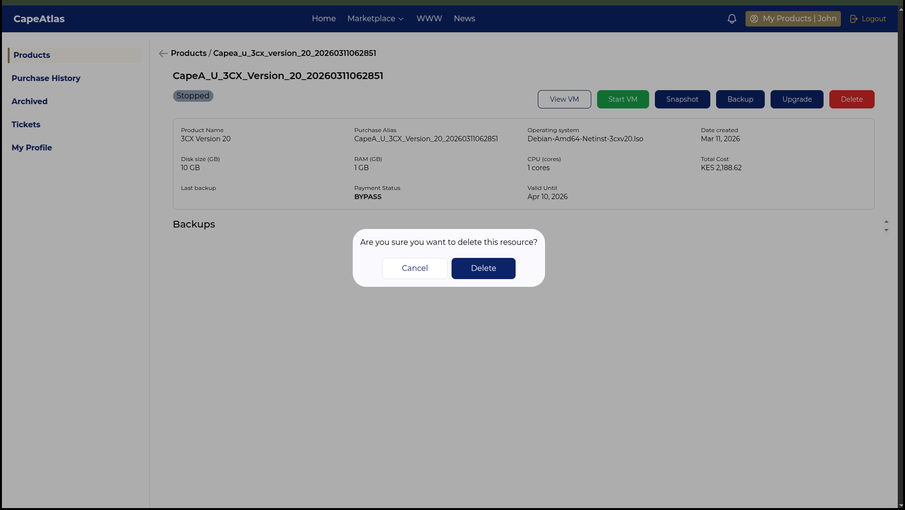
Task: Click the Valid Until date Apr 10, 2026
Action: click(x=547, y=197)
